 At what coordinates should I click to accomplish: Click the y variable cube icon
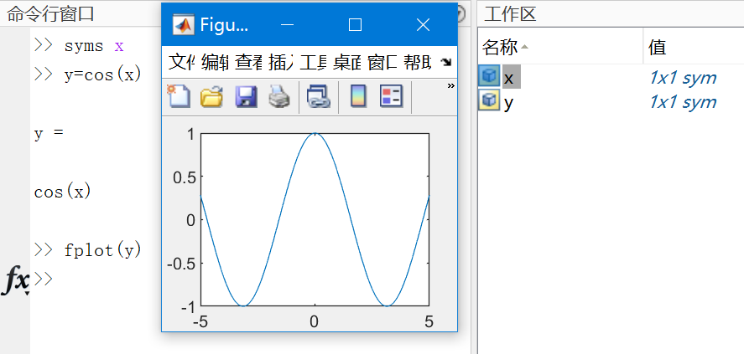489,100
